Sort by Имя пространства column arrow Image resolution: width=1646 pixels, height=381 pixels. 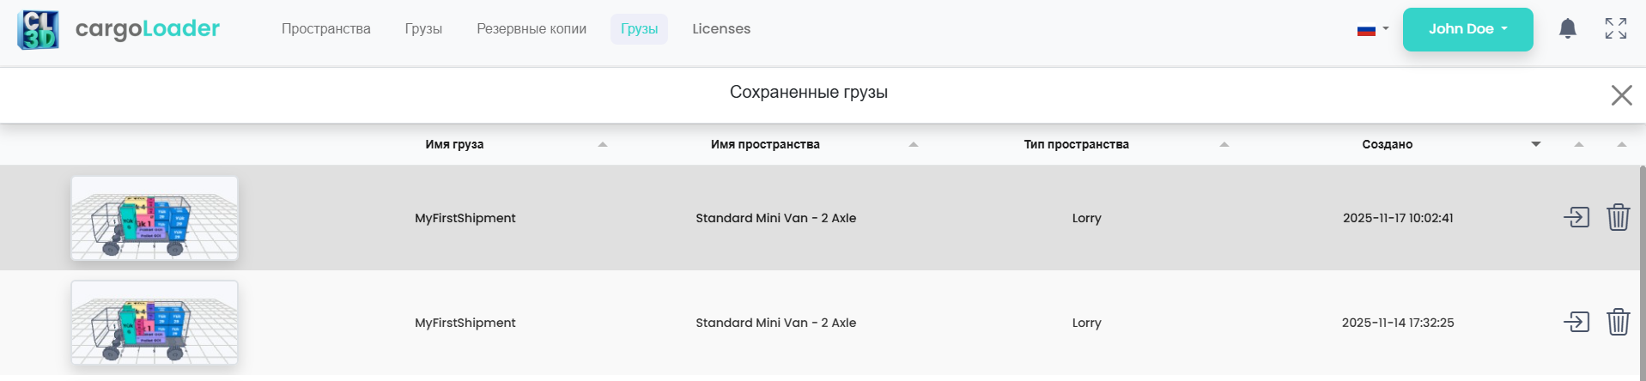[914, 144]
